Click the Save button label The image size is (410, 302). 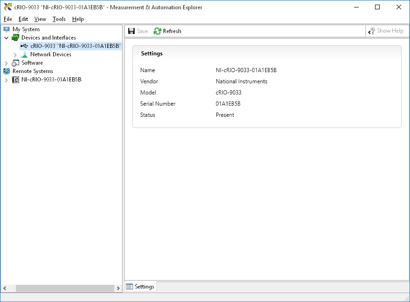pos(143,31)
